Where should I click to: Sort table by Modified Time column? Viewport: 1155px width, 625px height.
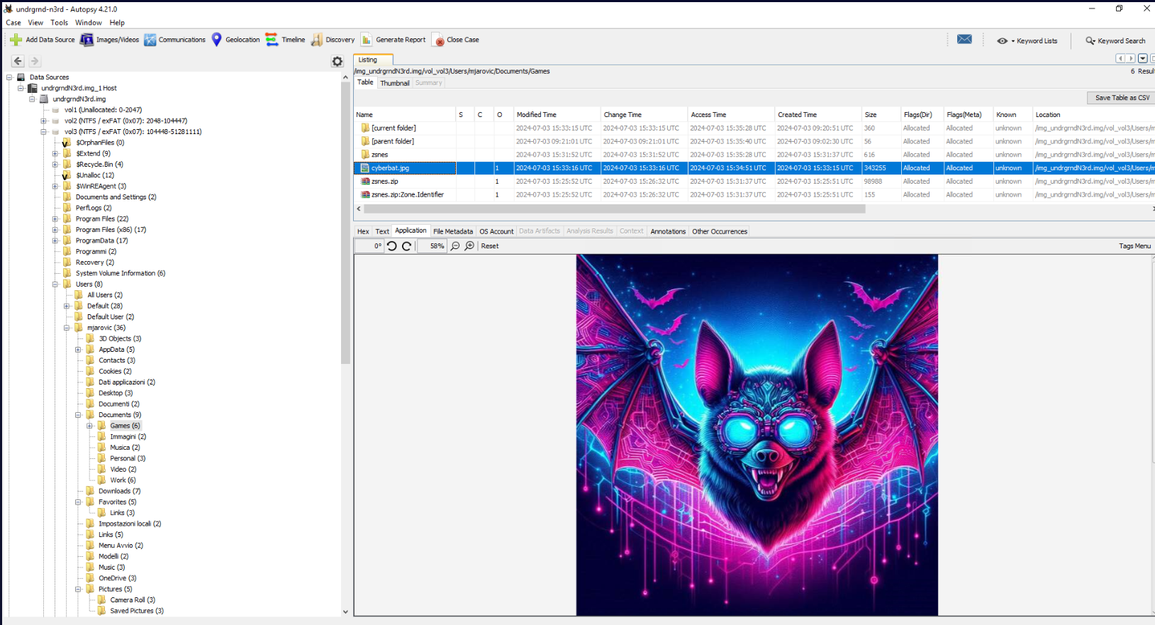(557, 115)
